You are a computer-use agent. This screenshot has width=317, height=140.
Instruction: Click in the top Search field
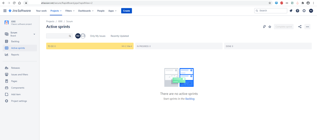click(271, 11)
